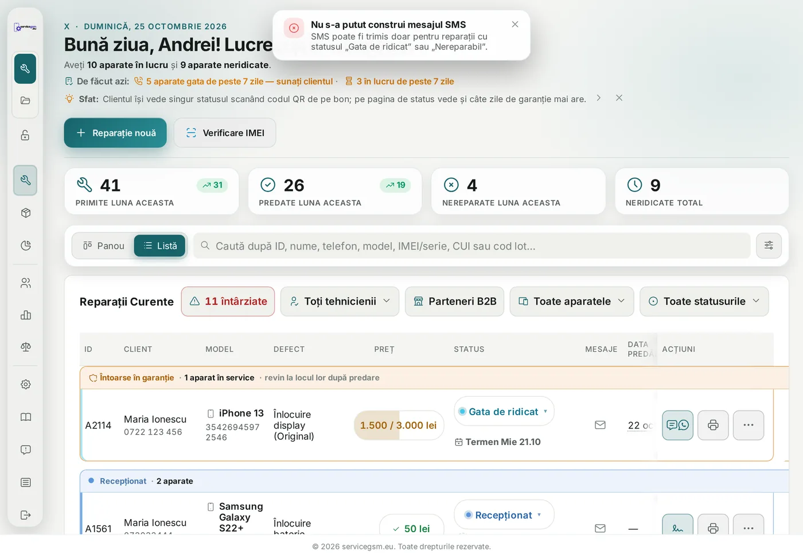This screenshot has height=558, width=803.
Task: Expand the Toți tehnicienii dropdown
Action: [340, 301]
